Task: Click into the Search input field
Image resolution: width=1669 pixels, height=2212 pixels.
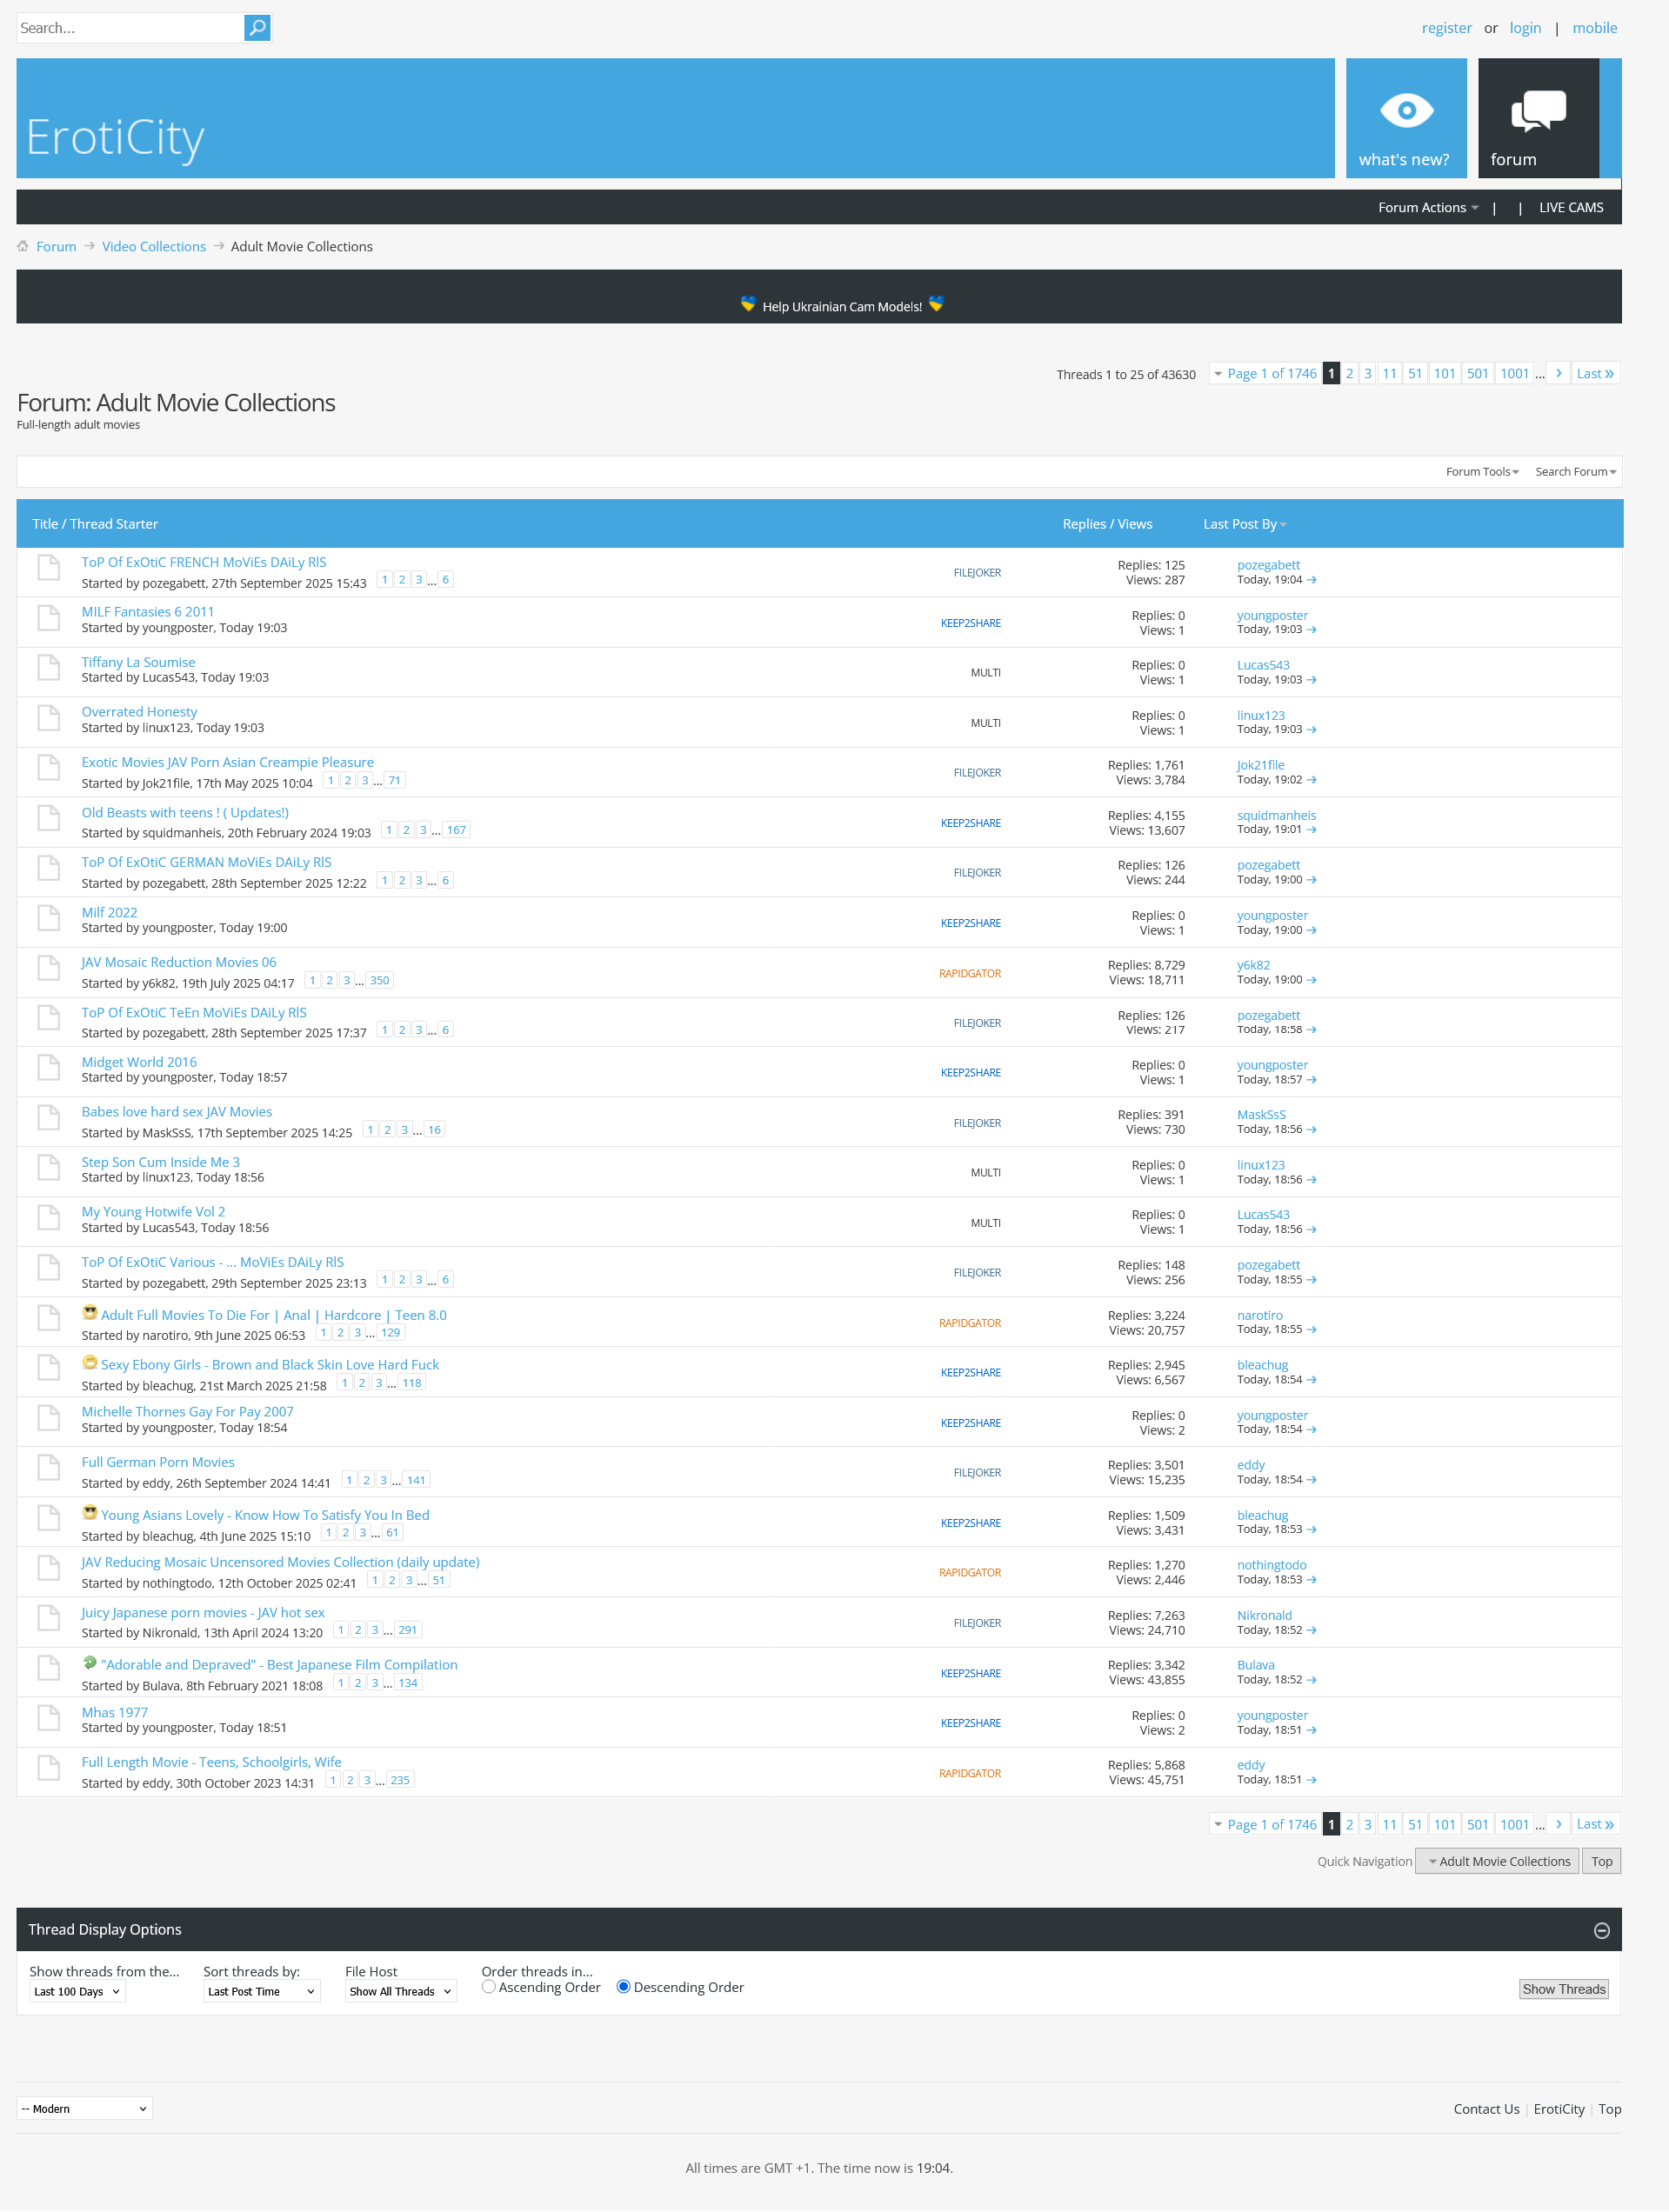Action: pyautogui.click(x=130, y=28)
